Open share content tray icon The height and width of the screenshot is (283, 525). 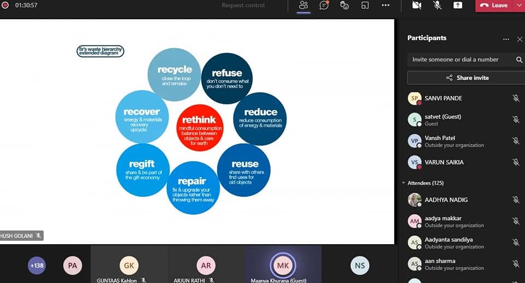(458, 5)
